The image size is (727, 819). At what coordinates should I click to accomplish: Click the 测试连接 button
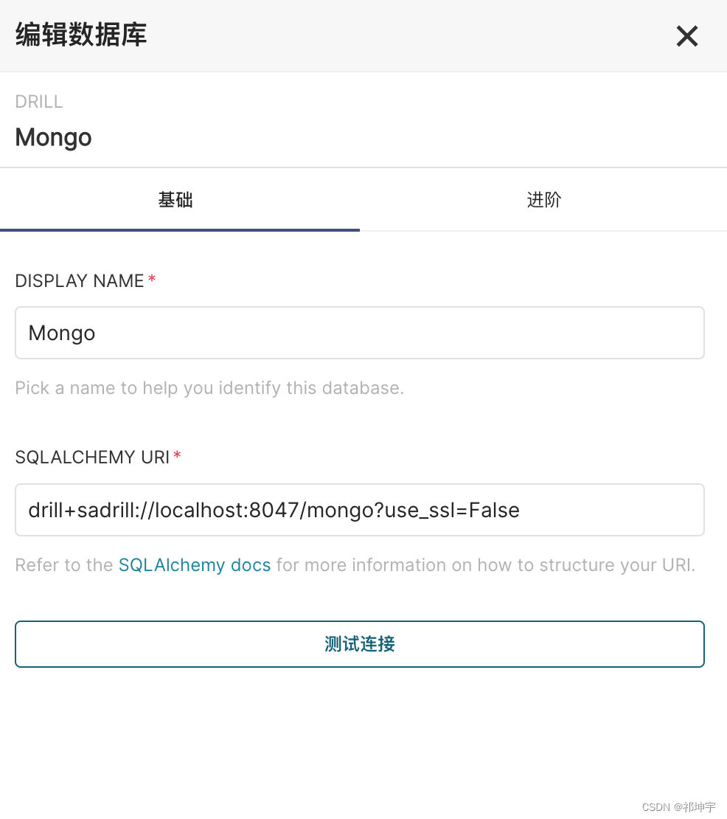(x=359, y=643)
